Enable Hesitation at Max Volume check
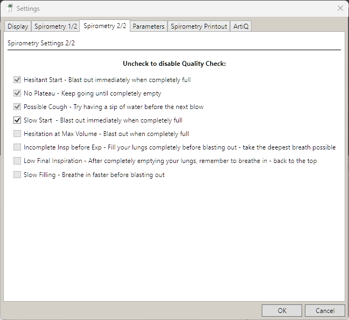The height and width of the screenshot is (320, 349). click(x=17, y=134)
